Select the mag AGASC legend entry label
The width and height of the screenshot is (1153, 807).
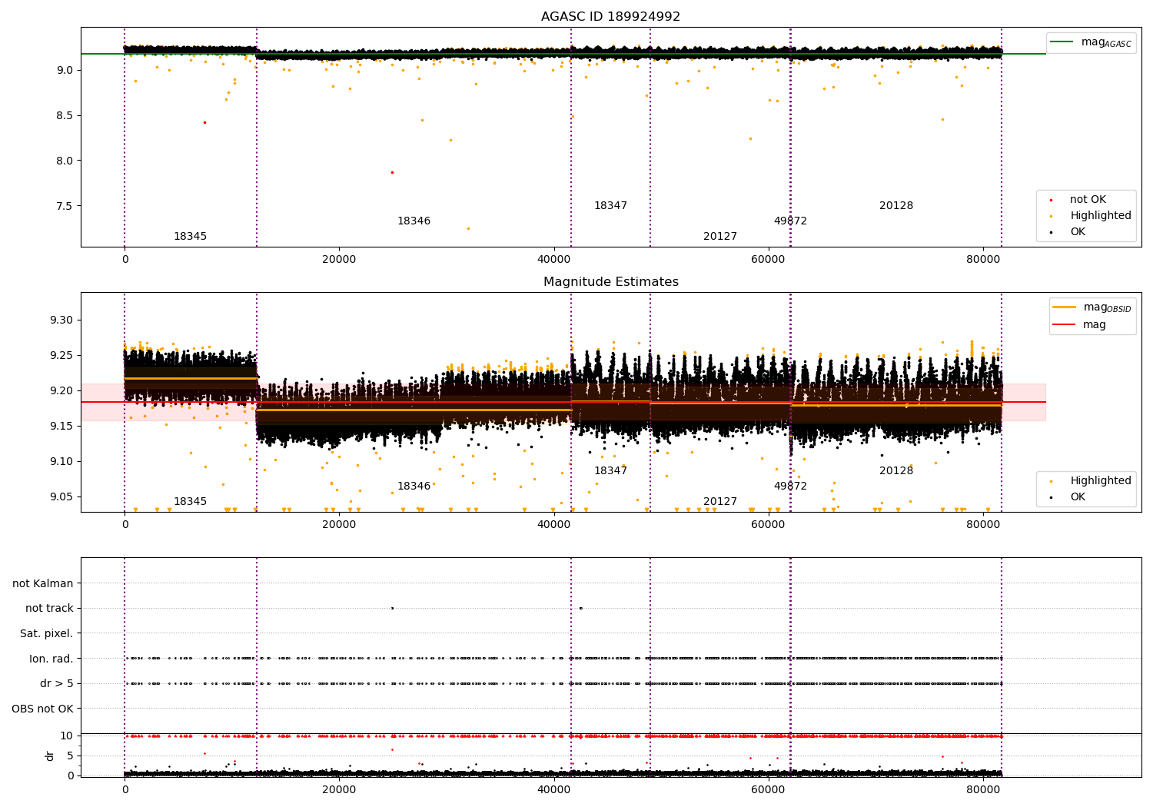coord(1106,42)
